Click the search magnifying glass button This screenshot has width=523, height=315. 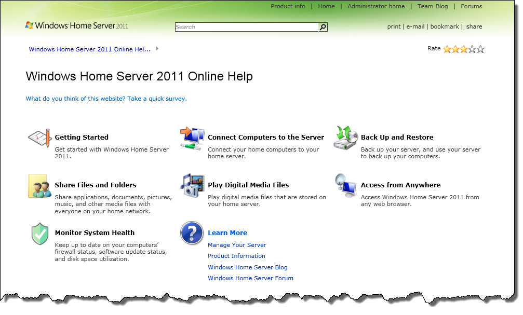coord(323,27)
